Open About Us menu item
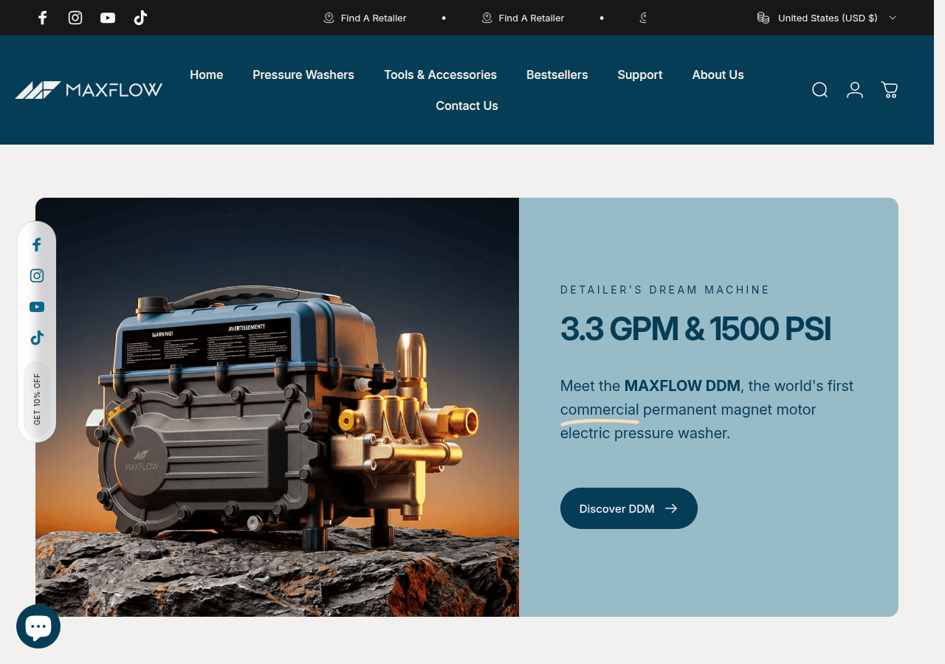Viewport: 945px width, 664px height. (718, 75)
